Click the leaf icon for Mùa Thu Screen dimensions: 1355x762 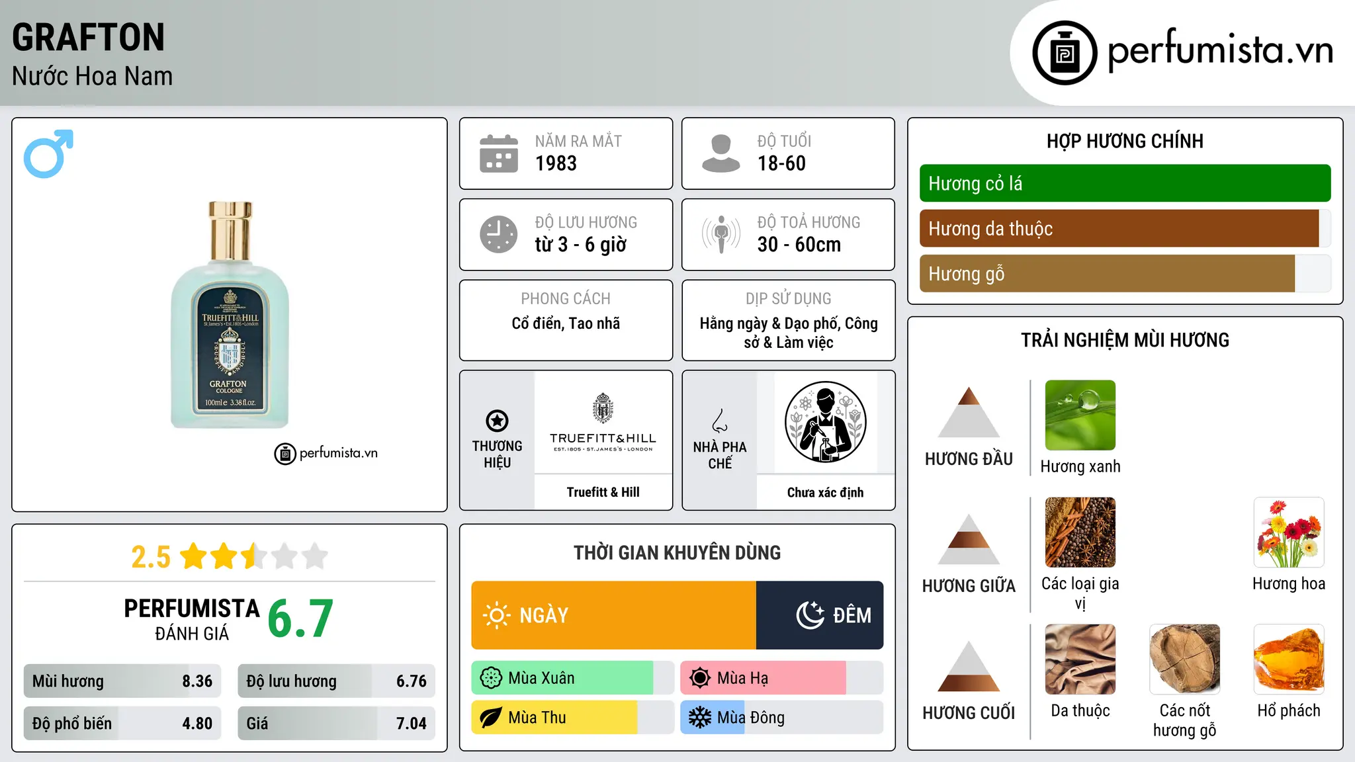coord(491,718)
